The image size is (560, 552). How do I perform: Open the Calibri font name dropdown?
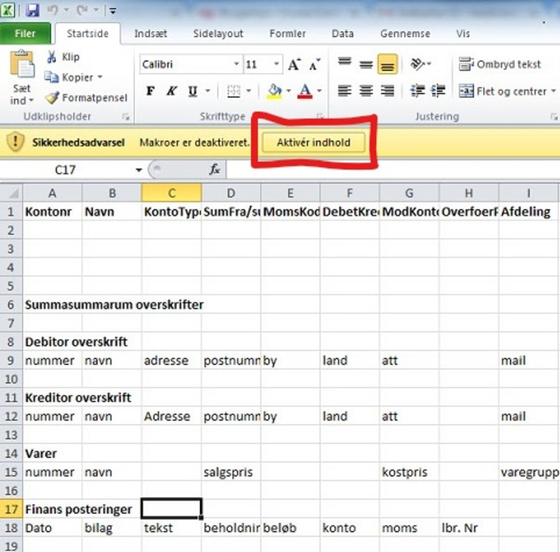237,64
